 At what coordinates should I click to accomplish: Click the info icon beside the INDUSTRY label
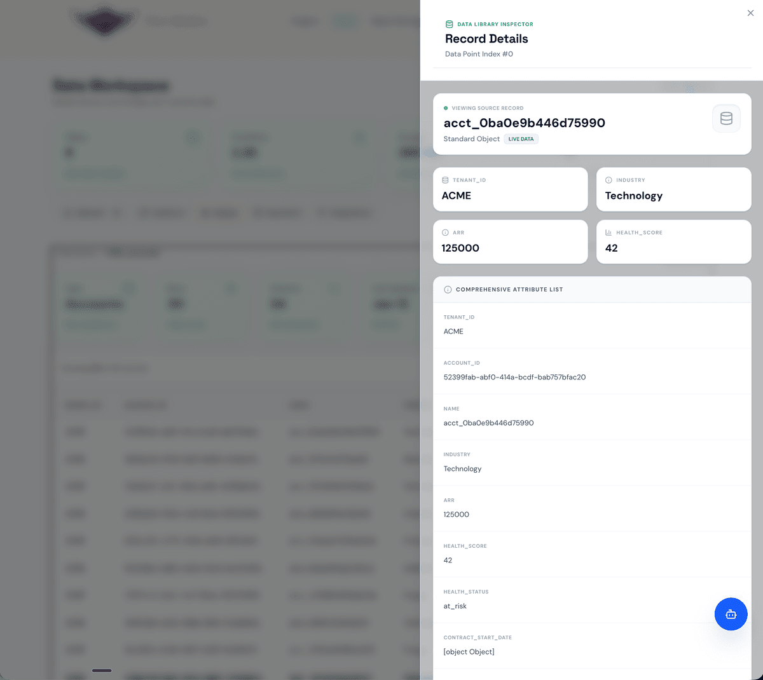[608, 180]
